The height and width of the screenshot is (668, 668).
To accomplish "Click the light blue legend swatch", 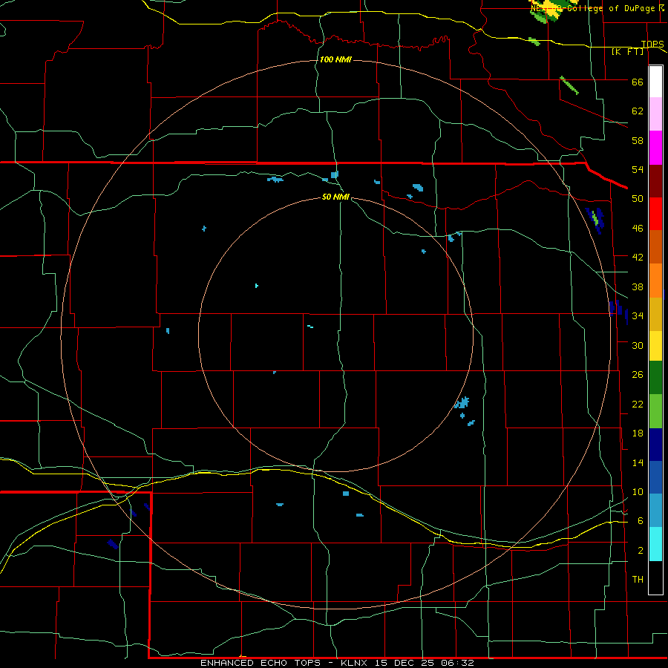I will click(655, 511).
